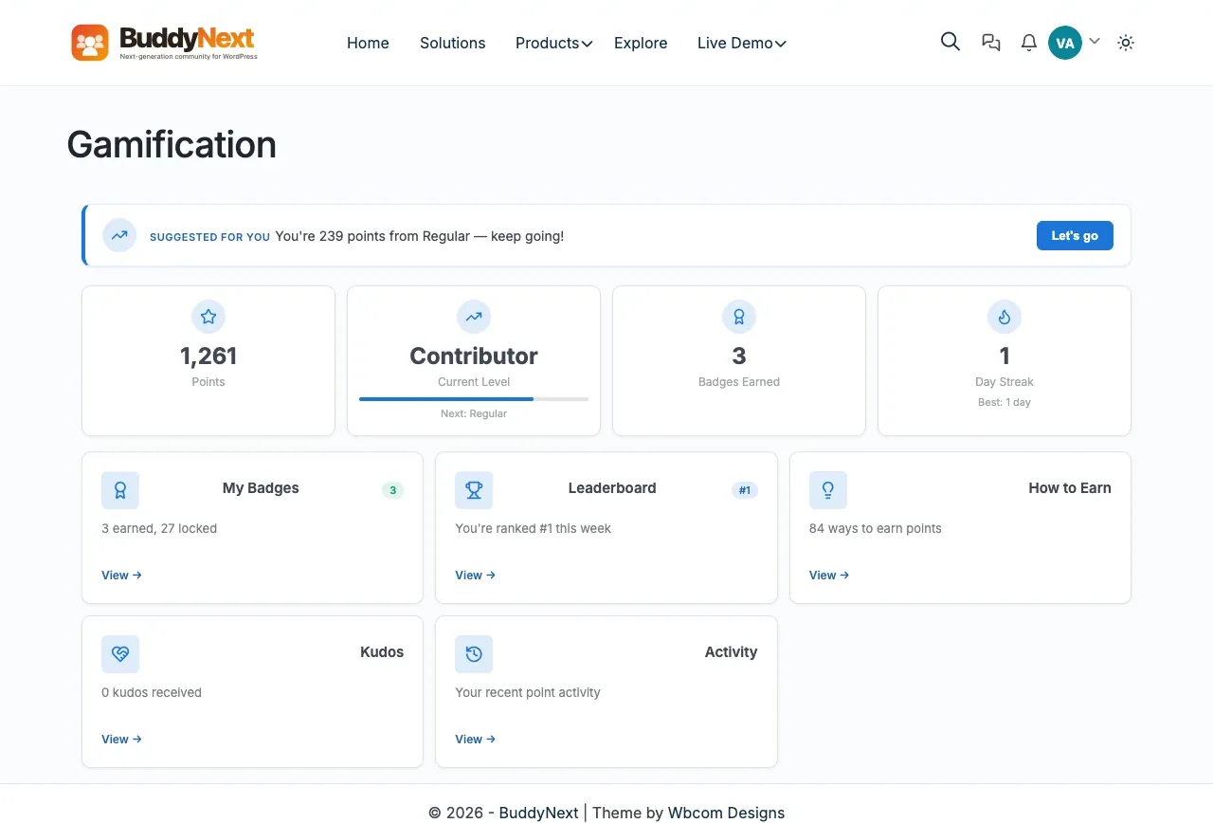
Task: Click the Wbcom Designs footer link
Action: pyautogui.click(x=726, y=813)
